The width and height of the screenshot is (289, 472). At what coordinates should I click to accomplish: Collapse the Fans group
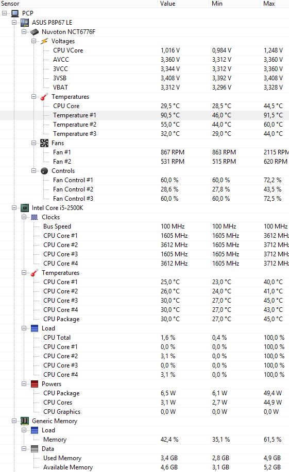click(34, 143)
